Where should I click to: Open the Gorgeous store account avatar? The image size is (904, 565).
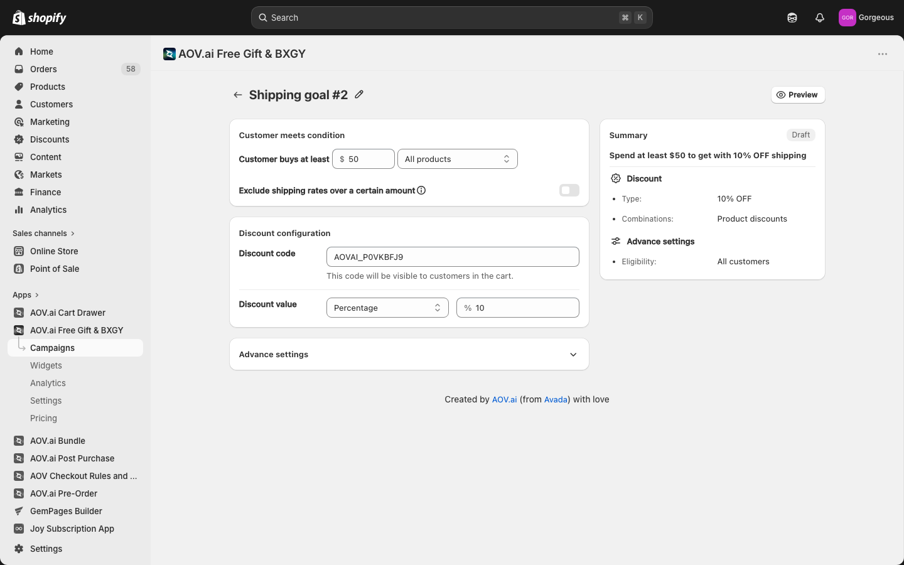[x=847, y=18]
